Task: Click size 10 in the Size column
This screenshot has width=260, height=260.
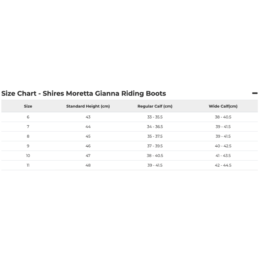Action: (x=28, y=155)
